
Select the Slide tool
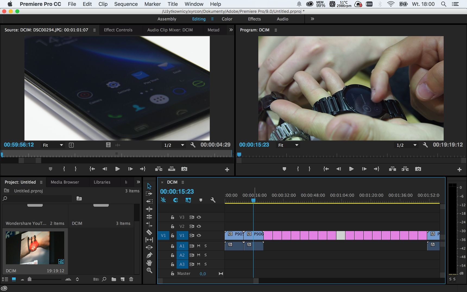tap(149, 247)
